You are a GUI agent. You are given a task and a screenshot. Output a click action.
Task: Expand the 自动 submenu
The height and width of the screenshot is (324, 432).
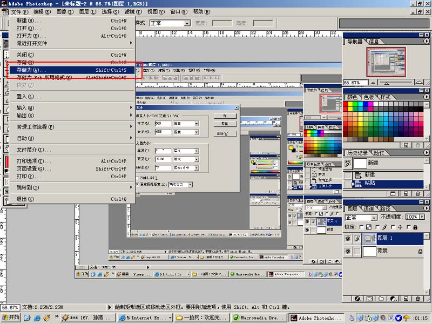(x=72, y=138)
